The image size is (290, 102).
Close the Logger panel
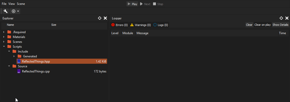click(287, 18)
